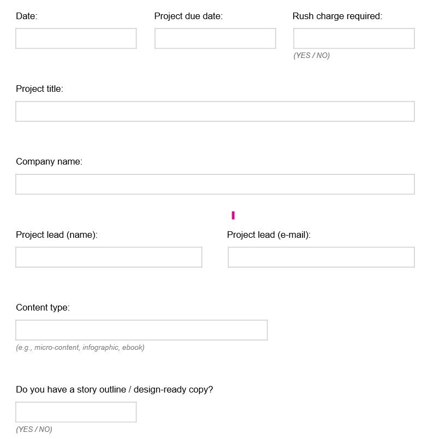The height and width of the screenshot is (439, 427).
Task: Select the Content type input field
Action: coord(141,330)
